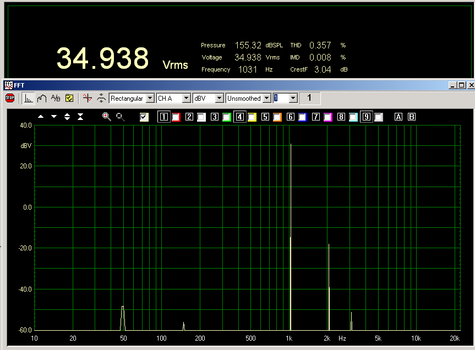Click the overlay A button
Image resolution: width=475 pixels, height=350 pixels.
[398, 117]
